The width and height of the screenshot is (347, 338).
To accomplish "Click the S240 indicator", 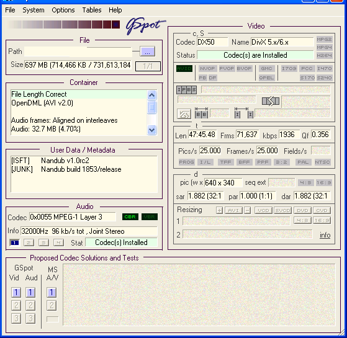I will (324, 78).
